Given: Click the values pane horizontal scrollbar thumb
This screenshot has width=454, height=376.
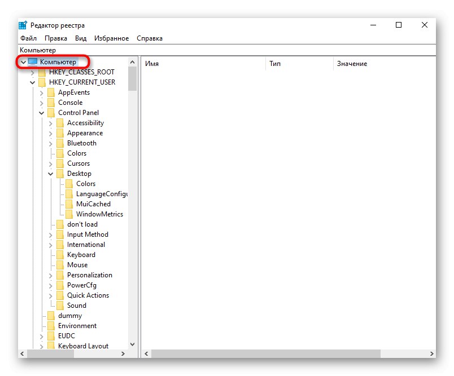Looking at the screenshot, I should tap(266, 353).
